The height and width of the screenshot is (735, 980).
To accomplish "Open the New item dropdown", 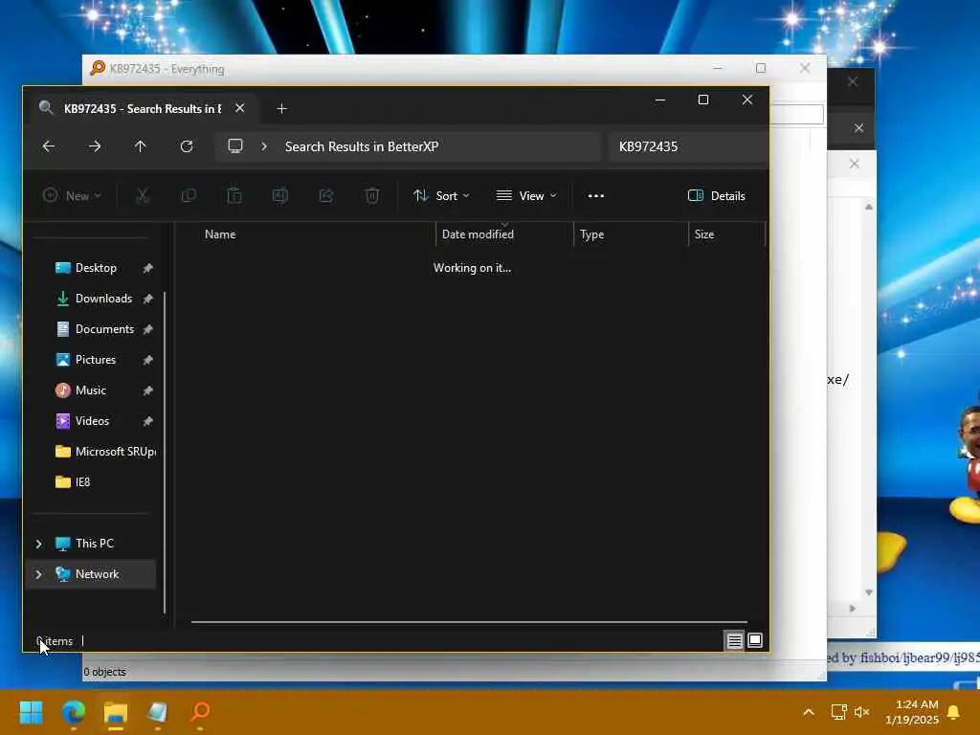I will click(72, 195).
